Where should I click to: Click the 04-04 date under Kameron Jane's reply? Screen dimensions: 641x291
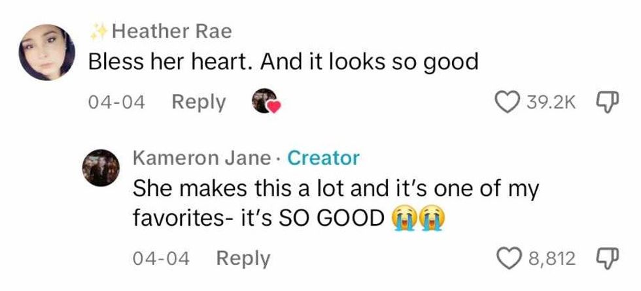(162, 258)
